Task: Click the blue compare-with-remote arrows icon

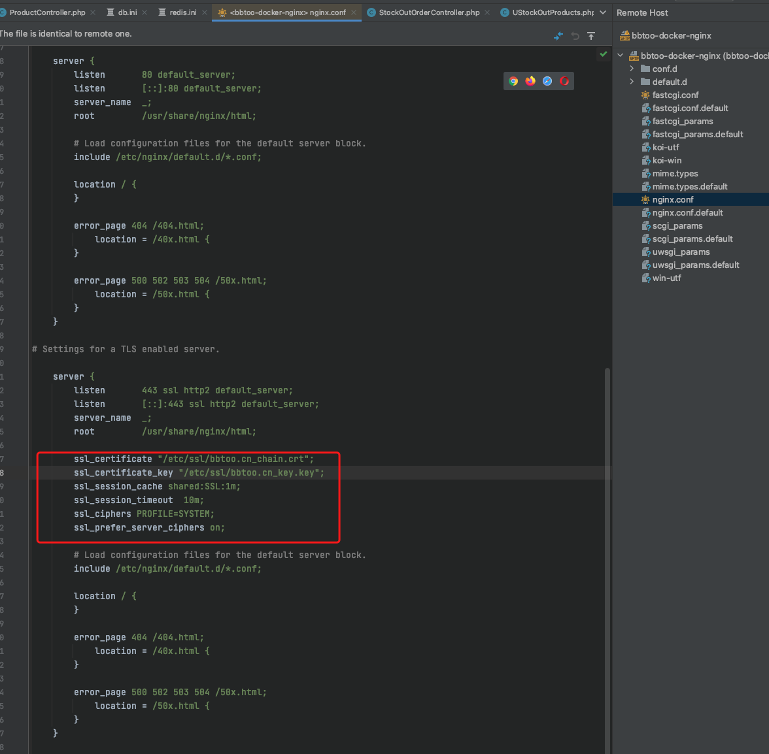Action: [558, 36]
